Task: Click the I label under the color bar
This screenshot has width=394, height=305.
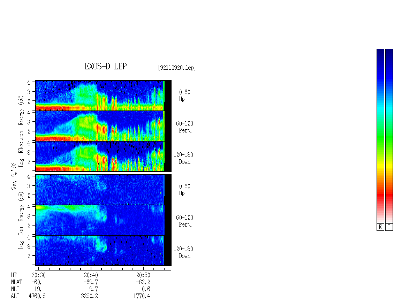Action: point(389,227)
